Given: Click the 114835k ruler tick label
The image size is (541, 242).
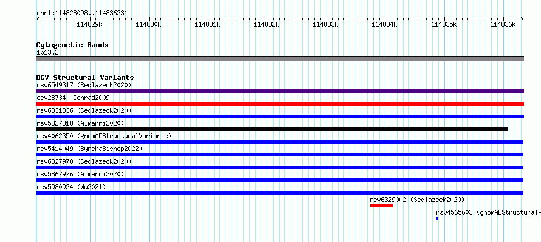Looking at the screenshot, I should click(444, 24).
